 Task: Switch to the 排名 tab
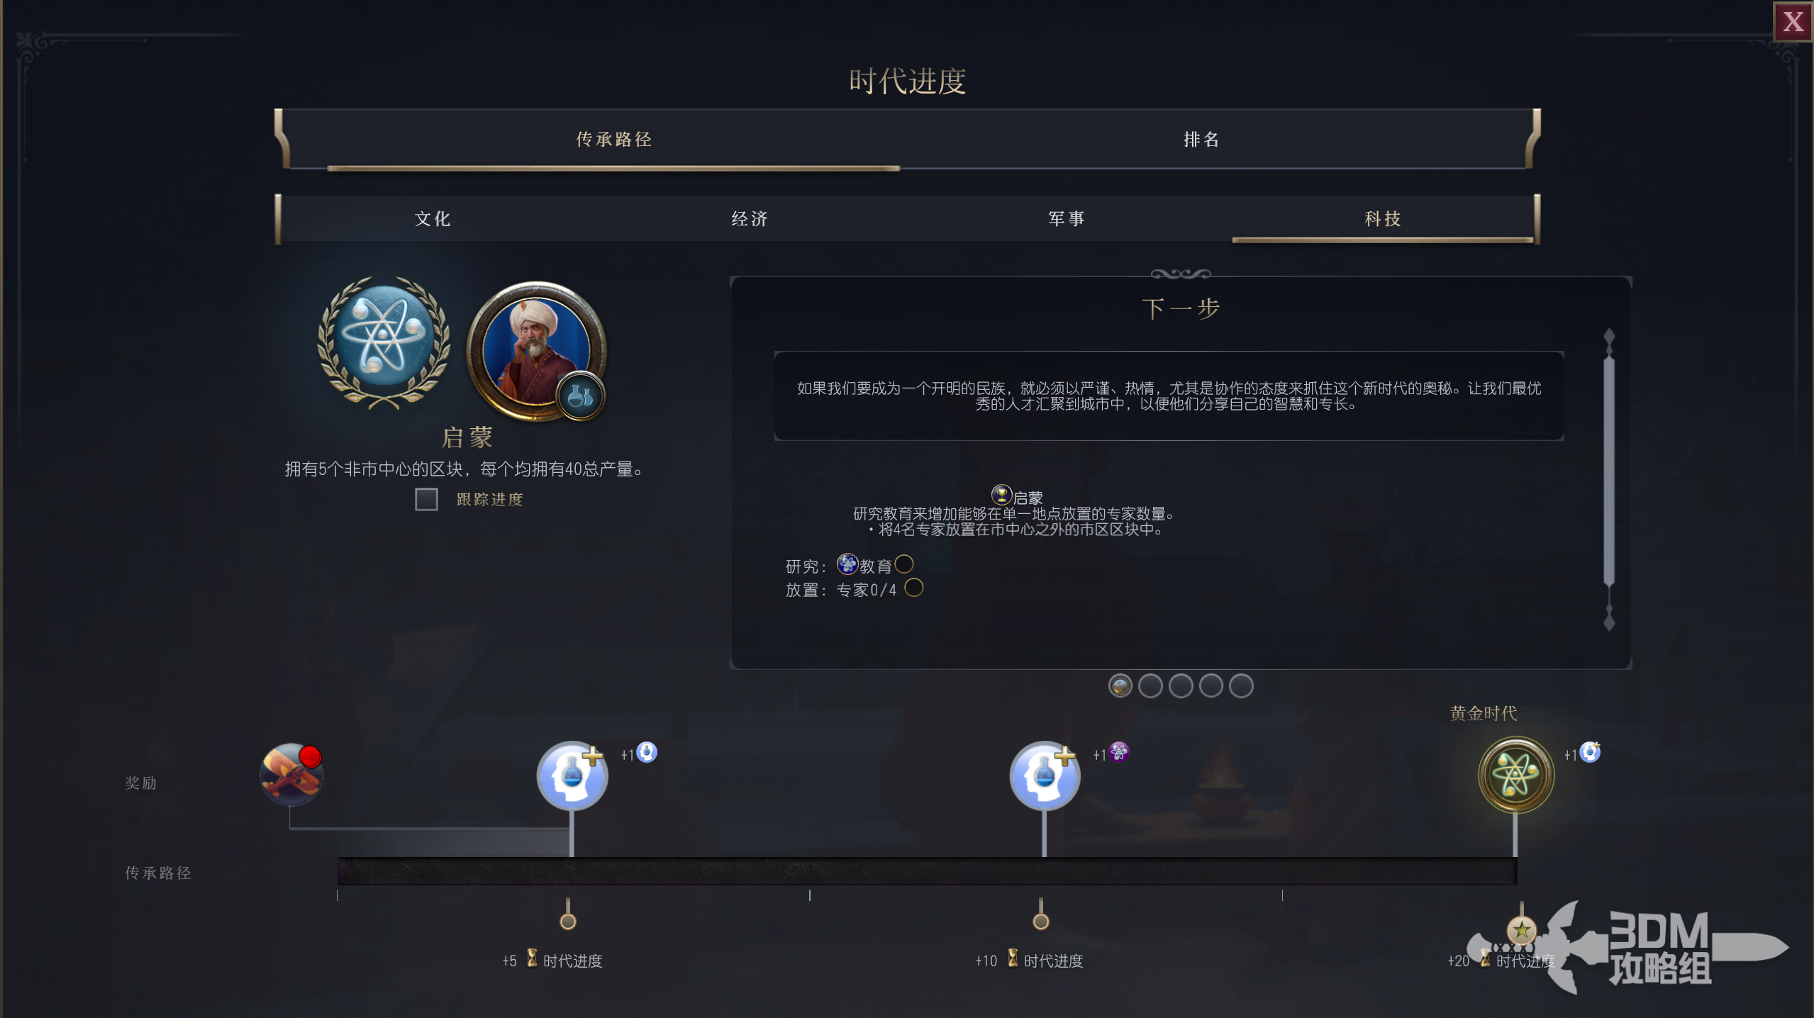pos(1201,140)
